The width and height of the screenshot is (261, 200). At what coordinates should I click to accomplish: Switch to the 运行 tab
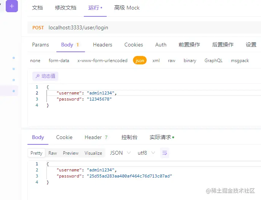(x=95, y=8)
